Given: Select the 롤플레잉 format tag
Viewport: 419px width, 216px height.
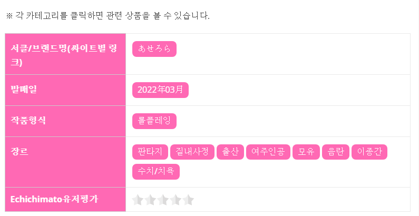Looking at the screenshot, I should point(154,121).
